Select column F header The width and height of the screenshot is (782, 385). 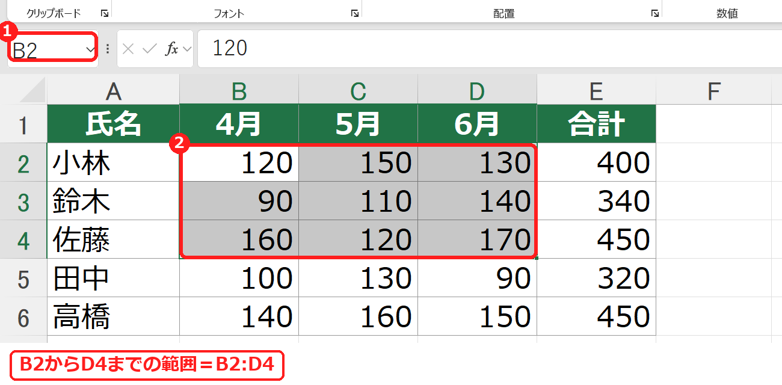point(714,90)
